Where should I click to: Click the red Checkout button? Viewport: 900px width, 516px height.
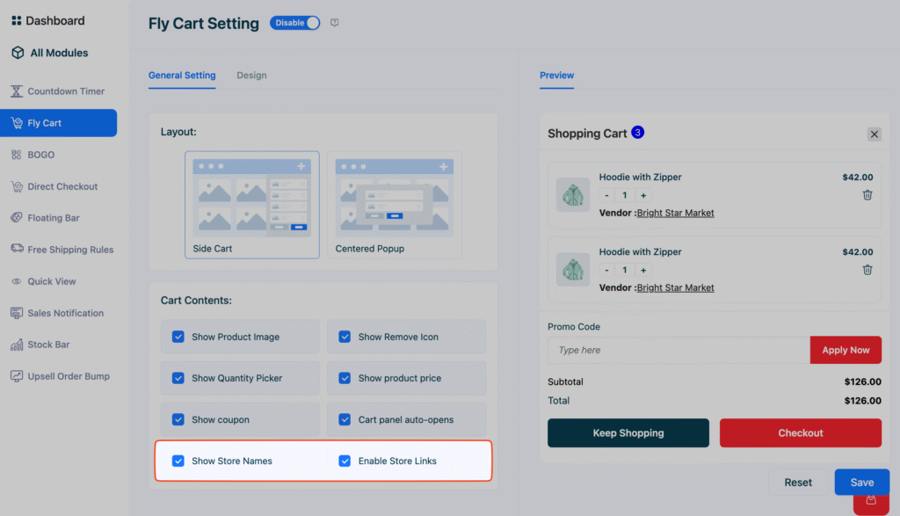800,432
